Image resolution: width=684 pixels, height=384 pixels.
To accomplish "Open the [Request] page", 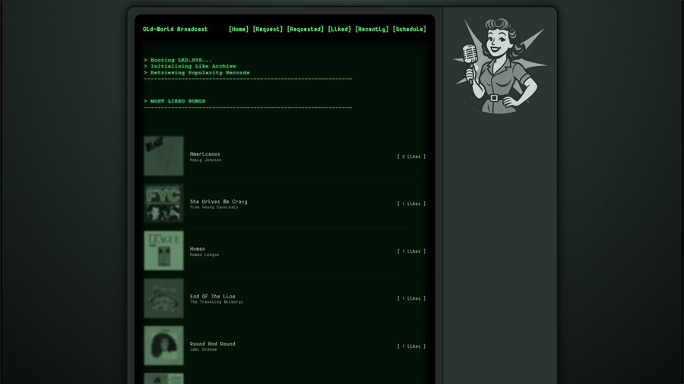I will [268, 29].
